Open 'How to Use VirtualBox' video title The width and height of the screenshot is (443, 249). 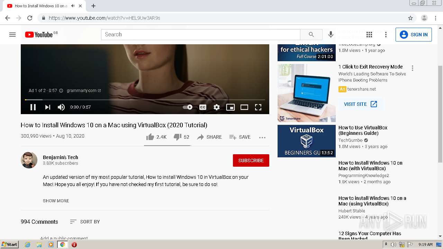point(363,130)
